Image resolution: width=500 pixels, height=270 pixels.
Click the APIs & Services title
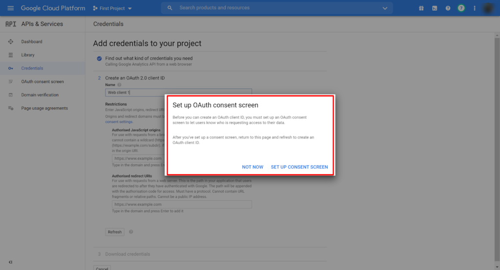(x=42, y=24)
